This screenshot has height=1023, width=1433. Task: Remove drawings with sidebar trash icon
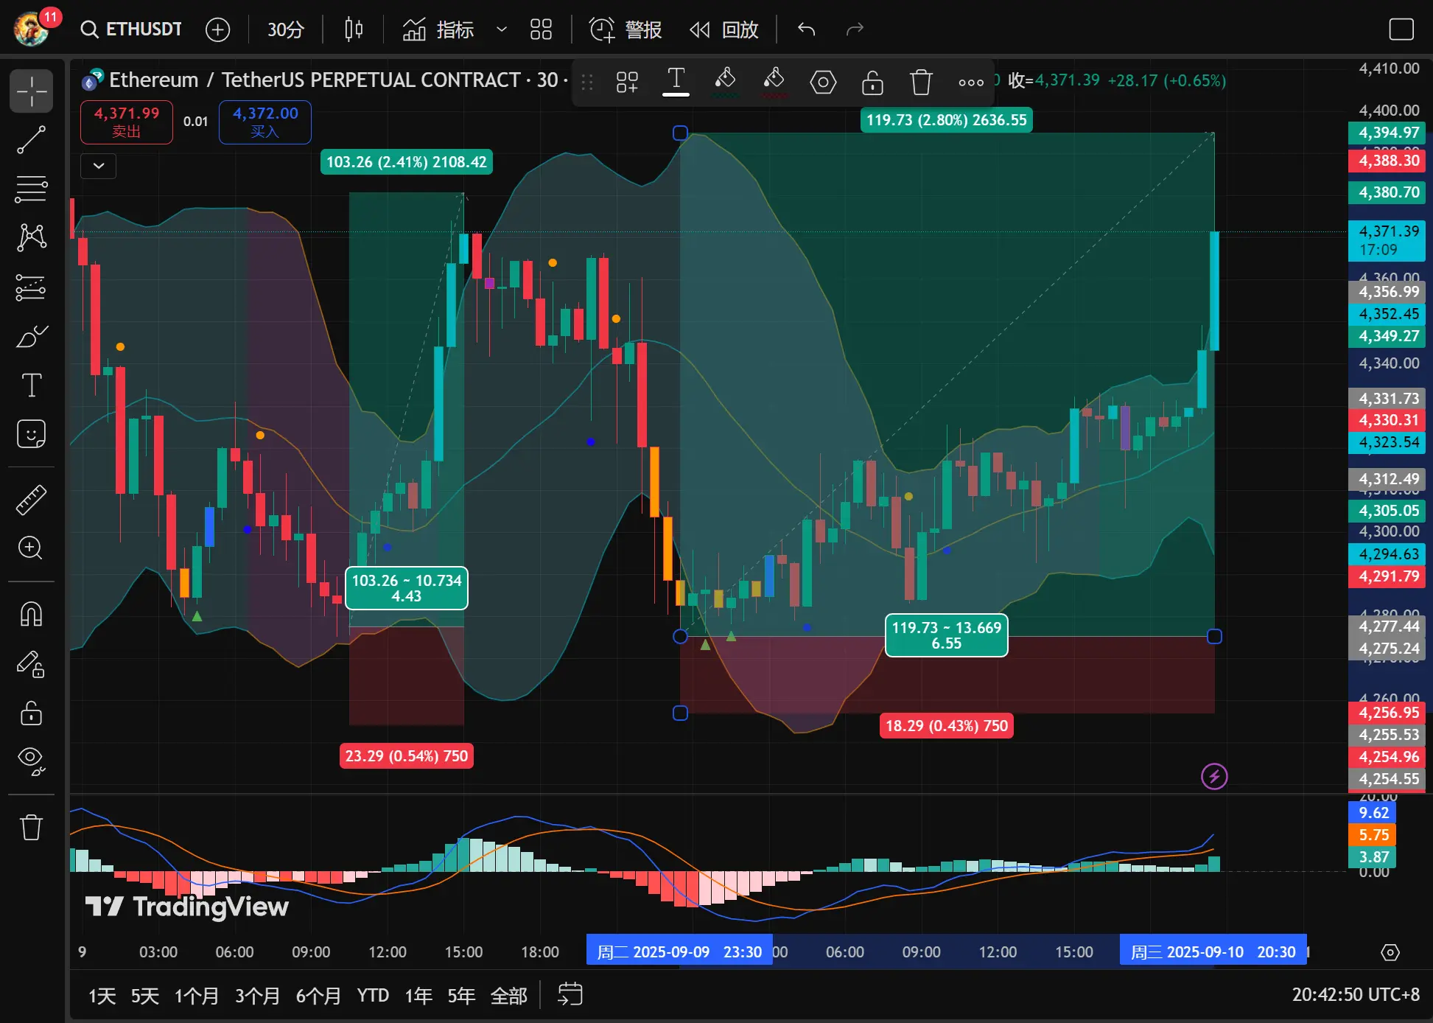pos(31,827)
